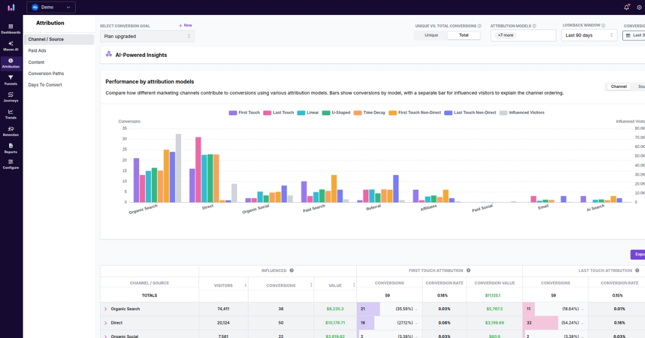This screenshot has height=338, width=645.
Task: Open the Retention sidebar icon
Action: (11, 131)
